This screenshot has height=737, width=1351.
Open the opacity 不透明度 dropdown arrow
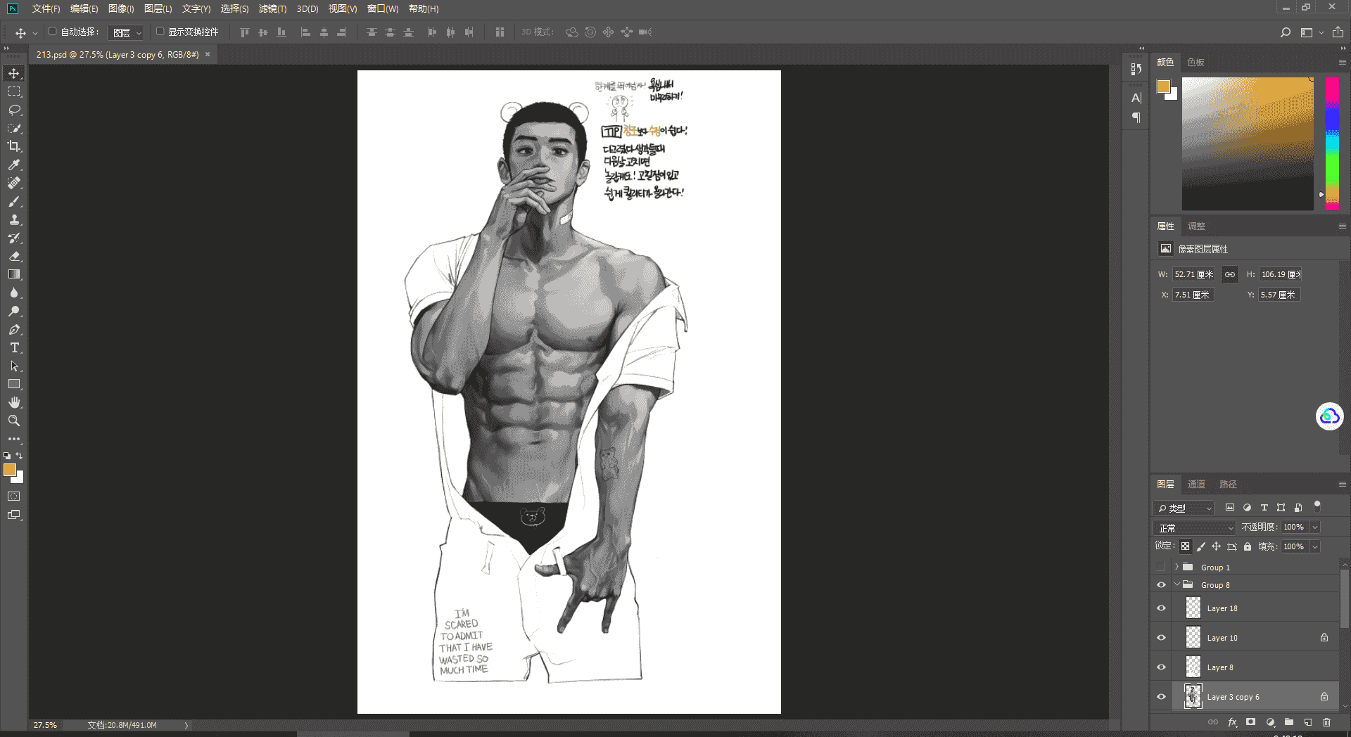1314,527
